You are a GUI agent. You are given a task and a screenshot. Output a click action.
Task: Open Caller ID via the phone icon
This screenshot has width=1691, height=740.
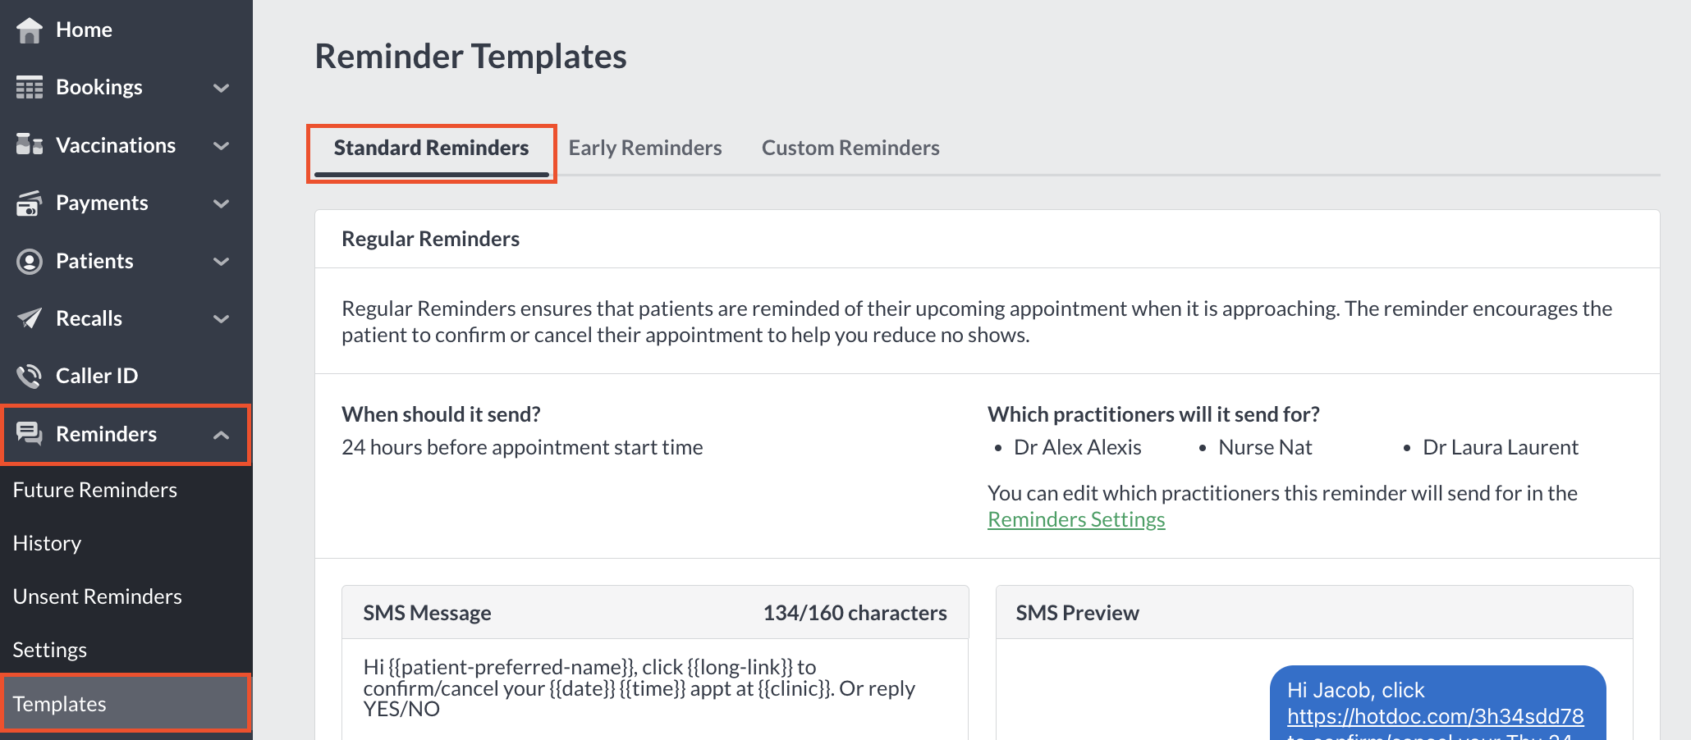(x=29, y=376)
